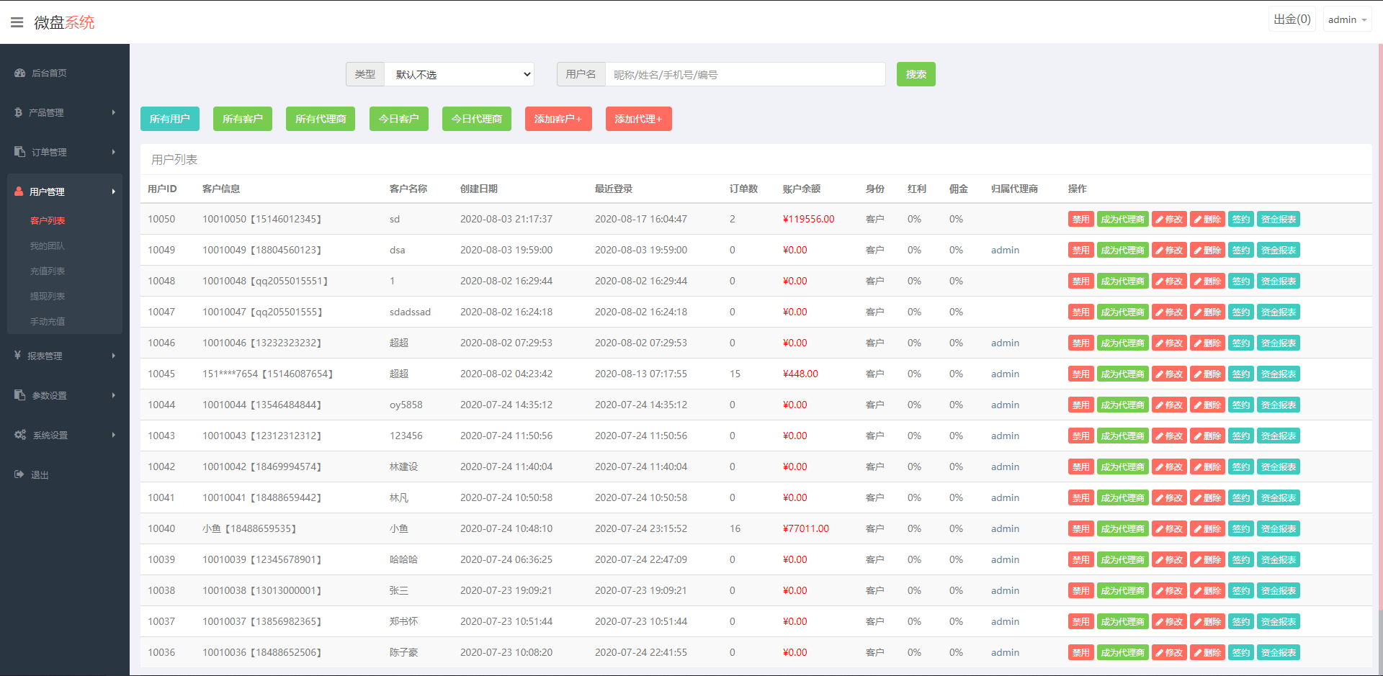Click the 搜索 search button

(916, 74)
